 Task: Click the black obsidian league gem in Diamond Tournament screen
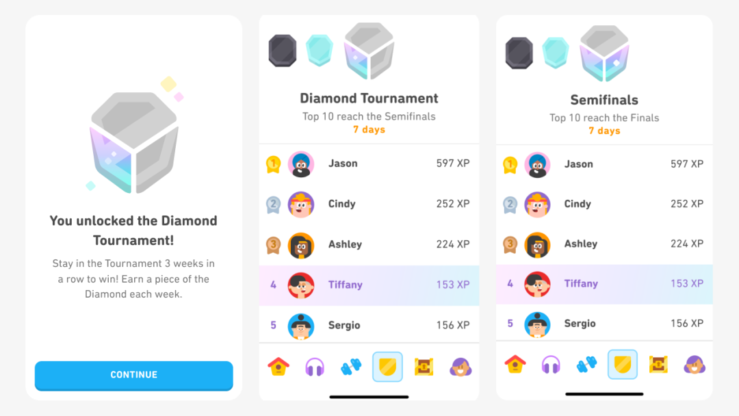pyautogui.click(x=283, y=51)
